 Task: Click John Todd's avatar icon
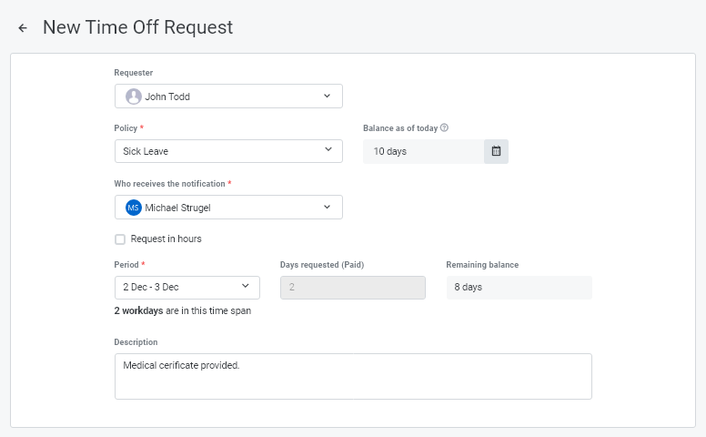coord(134,97)
